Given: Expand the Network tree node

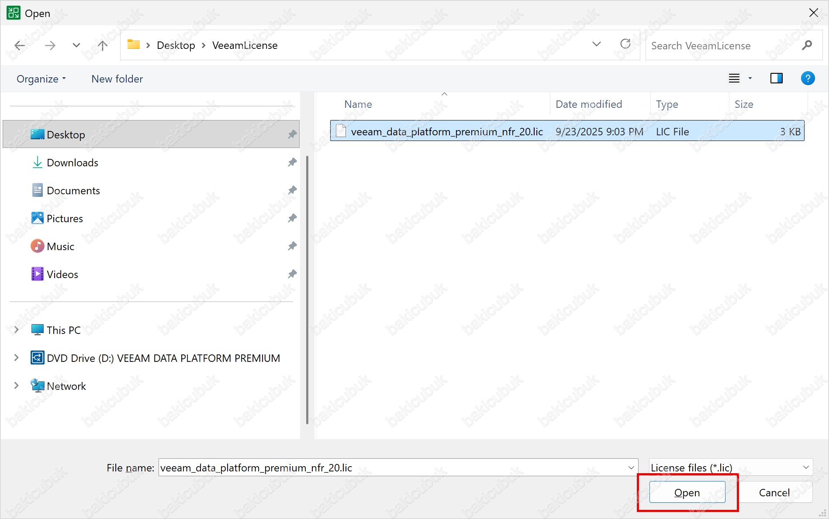Looking at the screenshot, I should coord(16,386).
